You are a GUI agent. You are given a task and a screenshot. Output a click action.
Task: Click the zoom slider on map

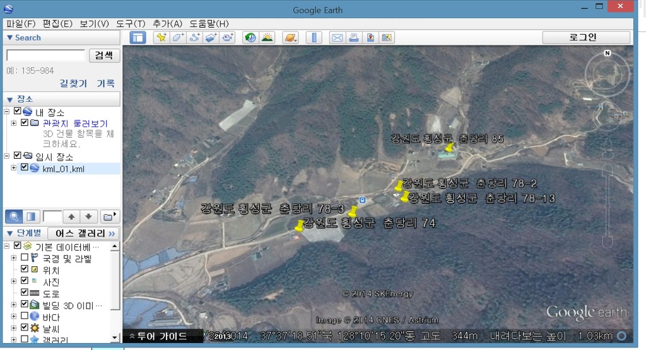608,206
